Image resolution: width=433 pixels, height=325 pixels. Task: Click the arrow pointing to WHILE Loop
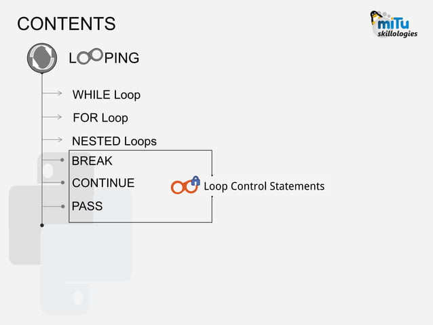(52, 94)
